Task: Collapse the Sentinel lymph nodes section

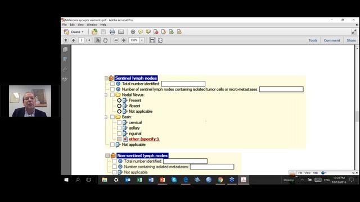Action: pos(106,78)
